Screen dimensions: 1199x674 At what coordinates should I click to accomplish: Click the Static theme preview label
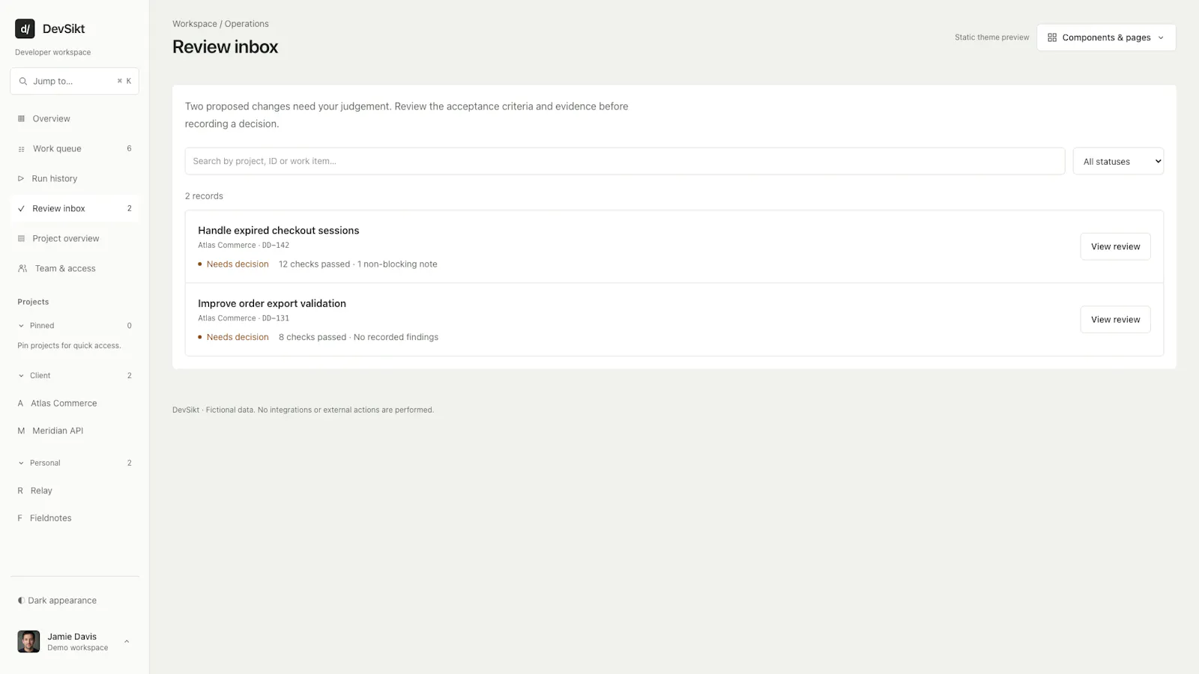[991, 37]
